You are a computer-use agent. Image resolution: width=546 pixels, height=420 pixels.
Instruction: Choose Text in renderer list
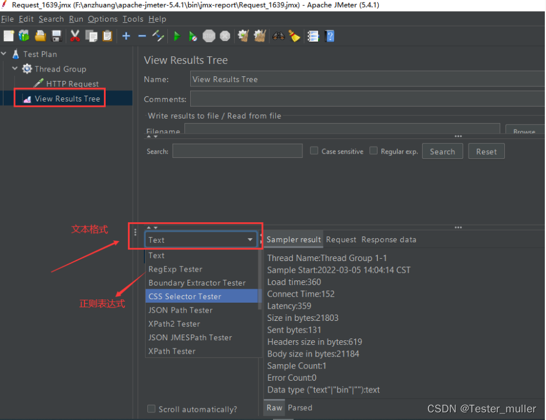click(x=201, y=255)
